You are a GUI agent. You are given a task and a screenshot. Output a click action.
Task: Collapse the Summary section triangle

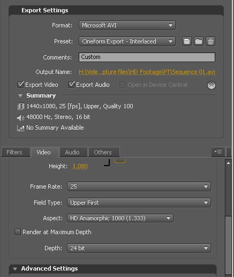[20, 96]
